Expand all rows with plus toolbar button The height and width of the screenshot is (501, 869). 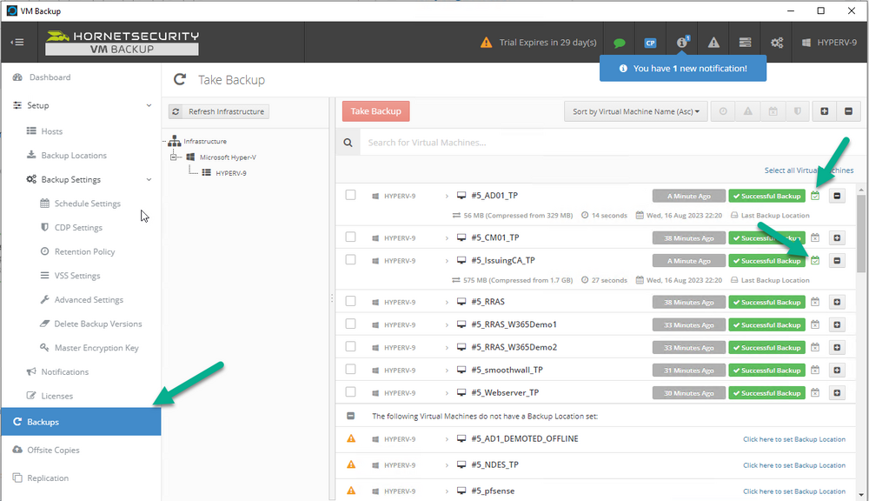(824, 111)
